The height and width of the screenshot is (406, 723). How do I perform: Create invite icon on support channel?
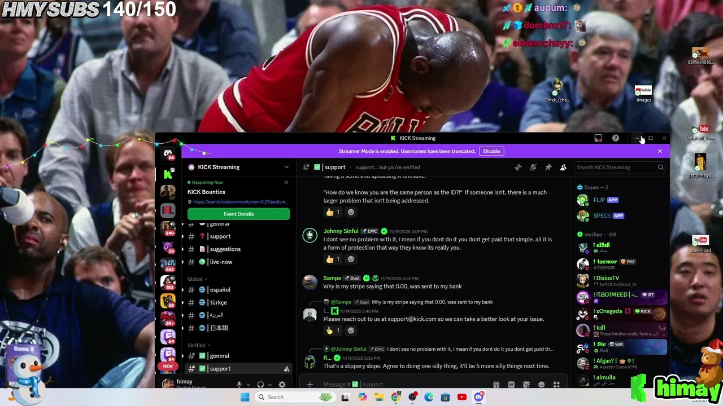[286, 369]
